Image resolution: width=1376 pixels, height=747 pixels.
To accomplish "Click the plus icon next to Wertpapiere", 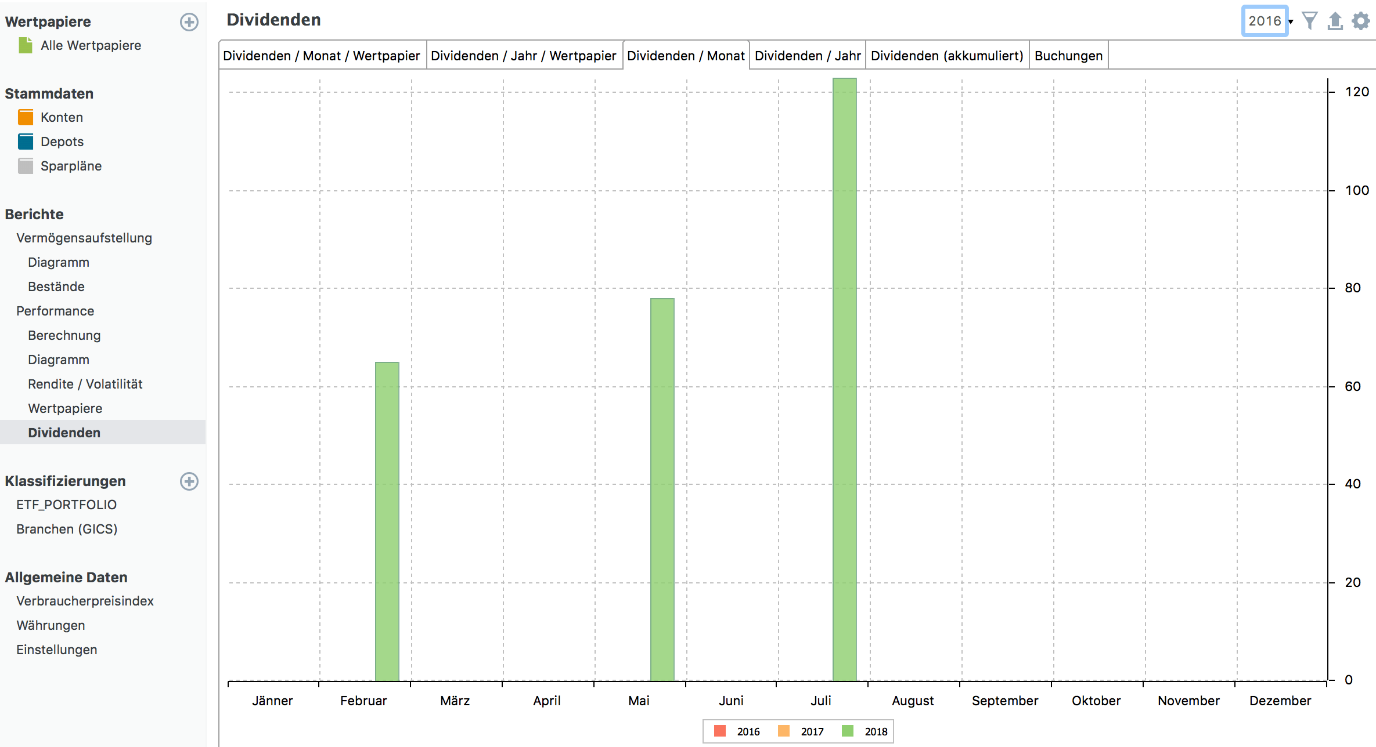I will click(x=189, y=22).
